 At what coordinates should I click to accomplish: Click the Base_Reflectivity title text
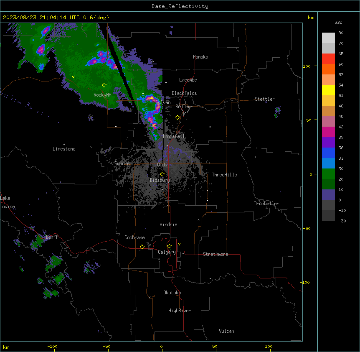pos(180,6)
